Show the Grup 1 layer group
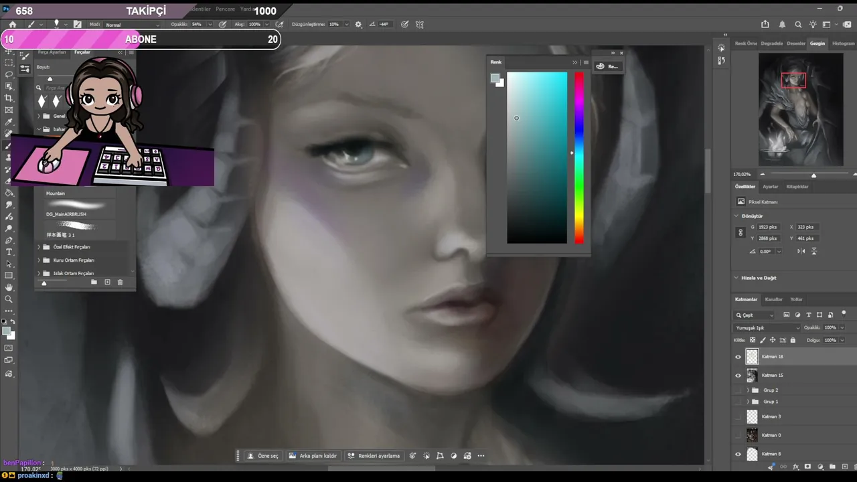The image size is (857, 482). click(x=738, y=402)
